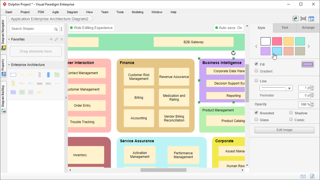Toggle the format panel icon in toolbar
The image size is (320, 180).
pos(311,19)
